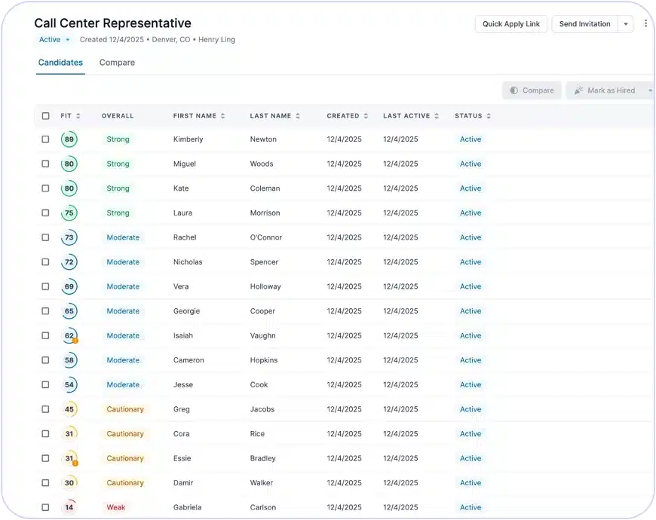This screenshot has width=656, height=520.
Task: Click Isaiah Vaughn's fit score 62 badge
Action: coord(69,335)
